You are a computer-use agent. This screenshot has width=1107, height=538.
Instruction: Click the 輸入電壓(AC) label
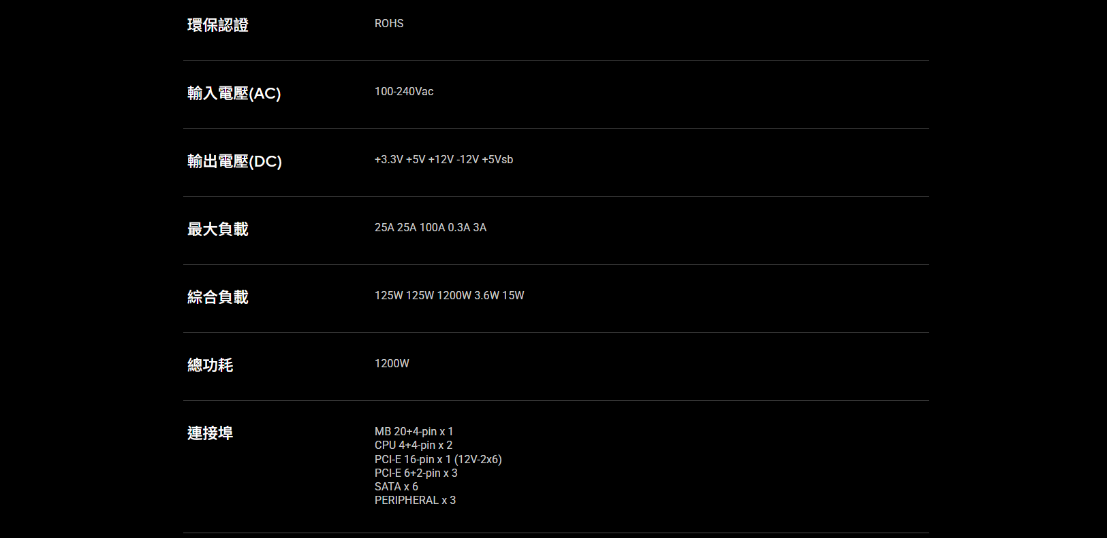click(x=234, y=93)
